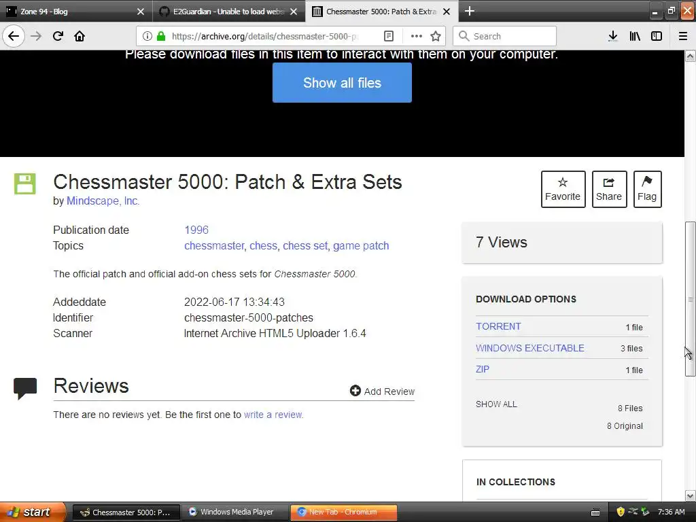696x522 pixels.
Task: Open the library bookmarks icon
Action: [x=635, y=36]
